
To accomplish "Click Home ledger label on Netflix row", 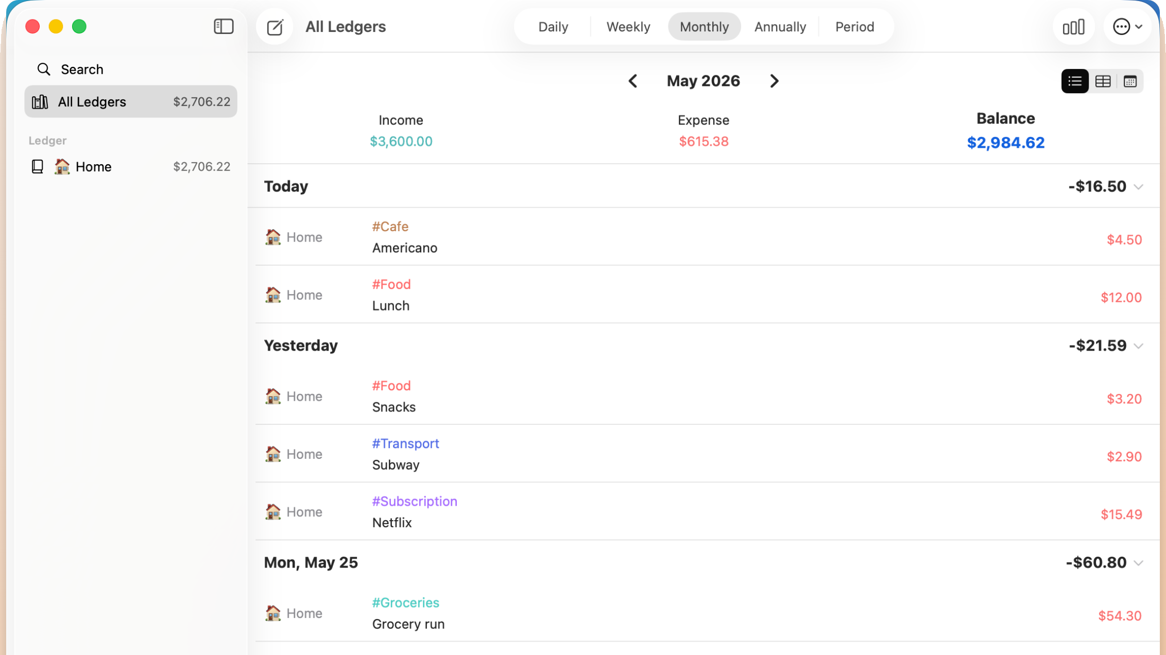I will coord(304,511).
